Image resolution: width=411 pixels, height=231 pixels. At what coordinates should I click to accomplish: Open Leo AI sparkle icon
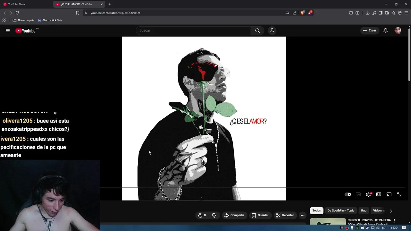point(393,13)
